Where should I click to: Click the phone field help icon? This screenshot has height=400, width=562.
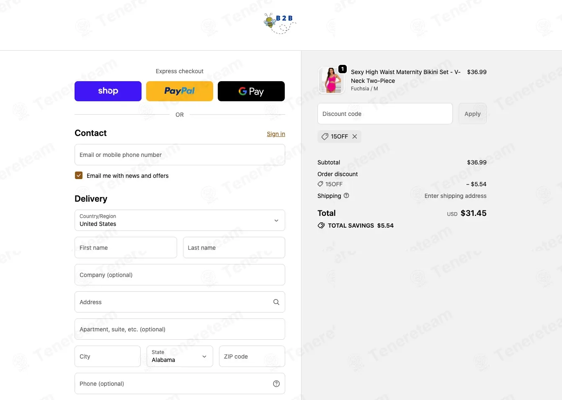click(276, 384)
